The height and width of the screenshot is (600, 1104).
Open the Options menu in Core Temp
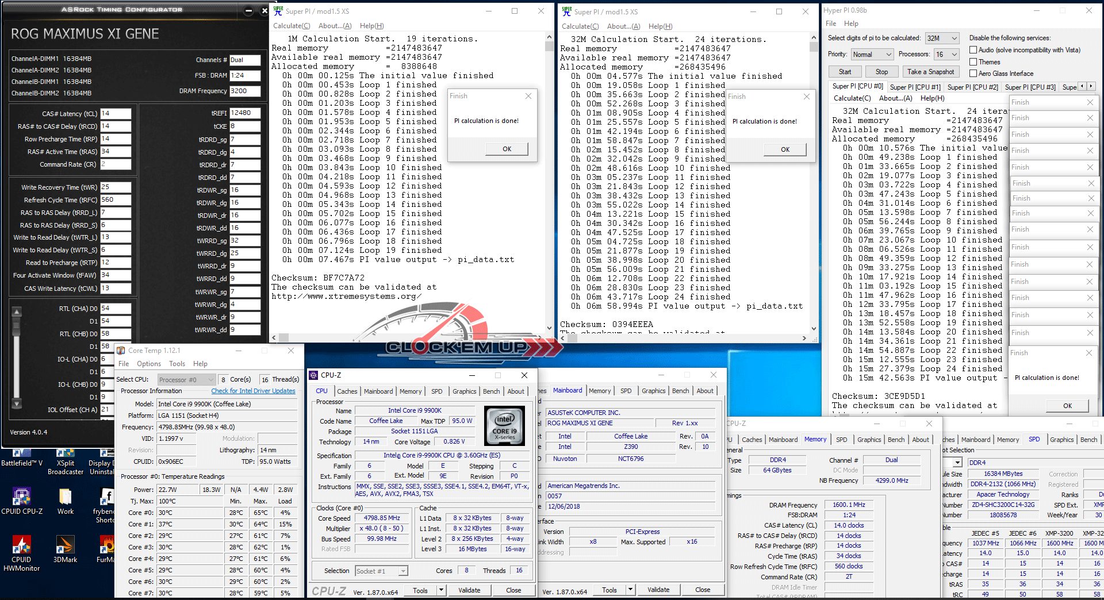(x=149, y=364)
